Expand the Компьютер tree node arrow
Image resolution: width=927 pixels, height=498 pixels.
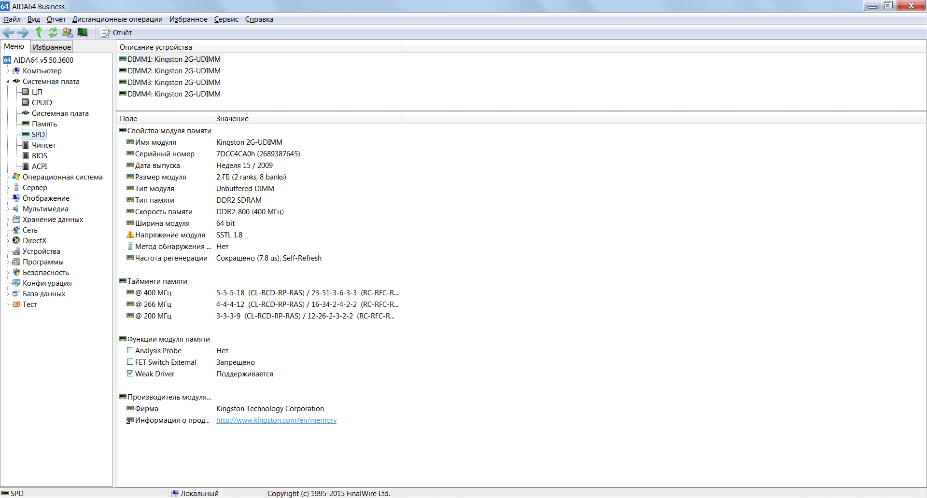coord(8,71)
